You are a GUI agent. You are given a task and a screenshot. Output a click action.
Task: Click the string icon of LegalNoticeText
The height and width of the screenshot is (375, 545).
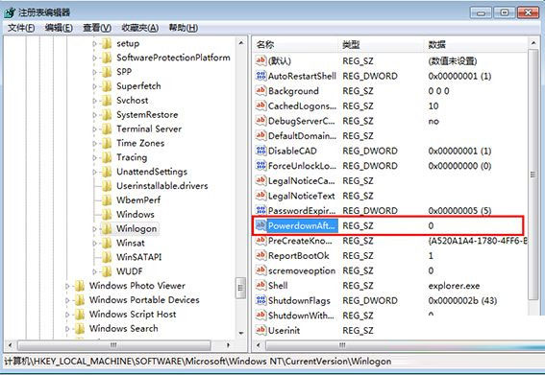coord(260,196)
